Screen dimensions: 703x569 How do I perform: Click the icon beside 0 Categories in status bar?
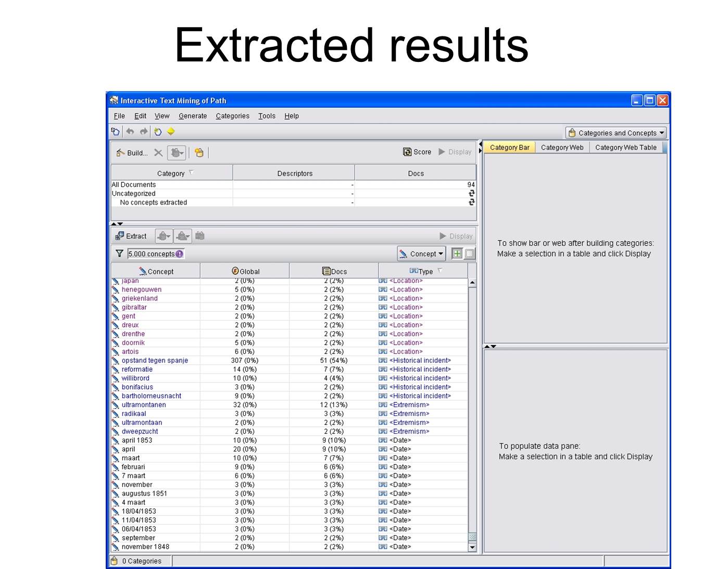(115, 561)
